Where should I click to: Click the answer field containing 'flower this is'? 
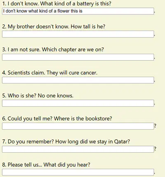coord(78,11)
